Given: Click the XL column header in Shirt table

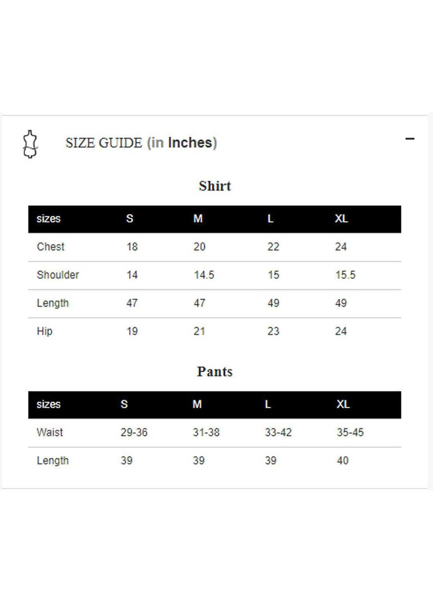Looking at the screenshot, I should click(x=342, y=219).
